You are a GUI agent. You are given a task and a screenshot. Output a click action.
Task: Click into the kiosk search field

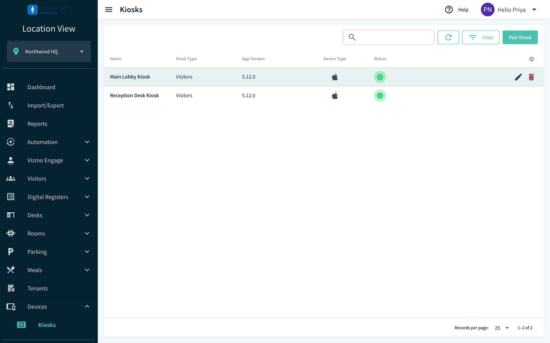point(389,37)
